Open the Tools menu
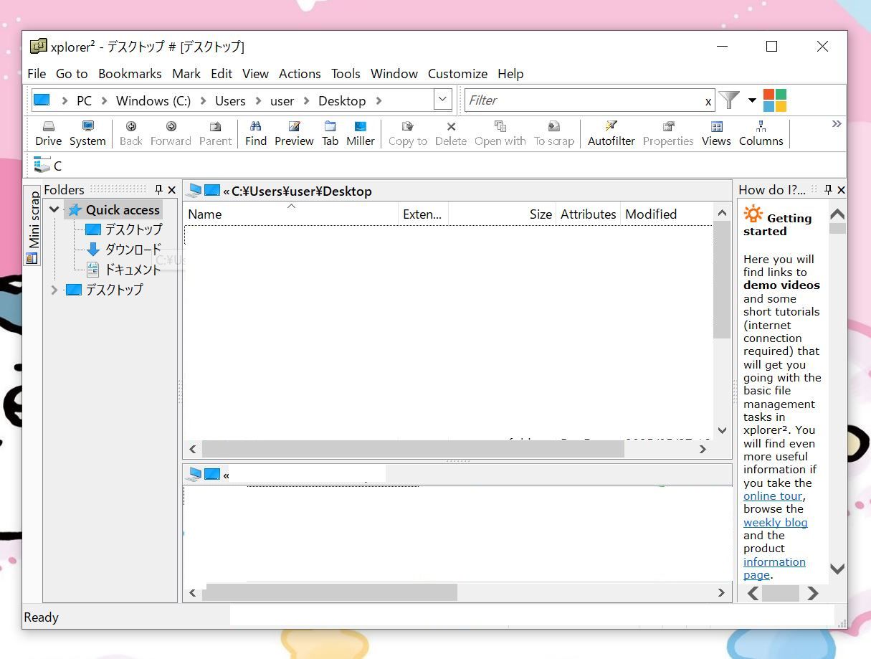The image size is (871, 659). click(346, 74)
